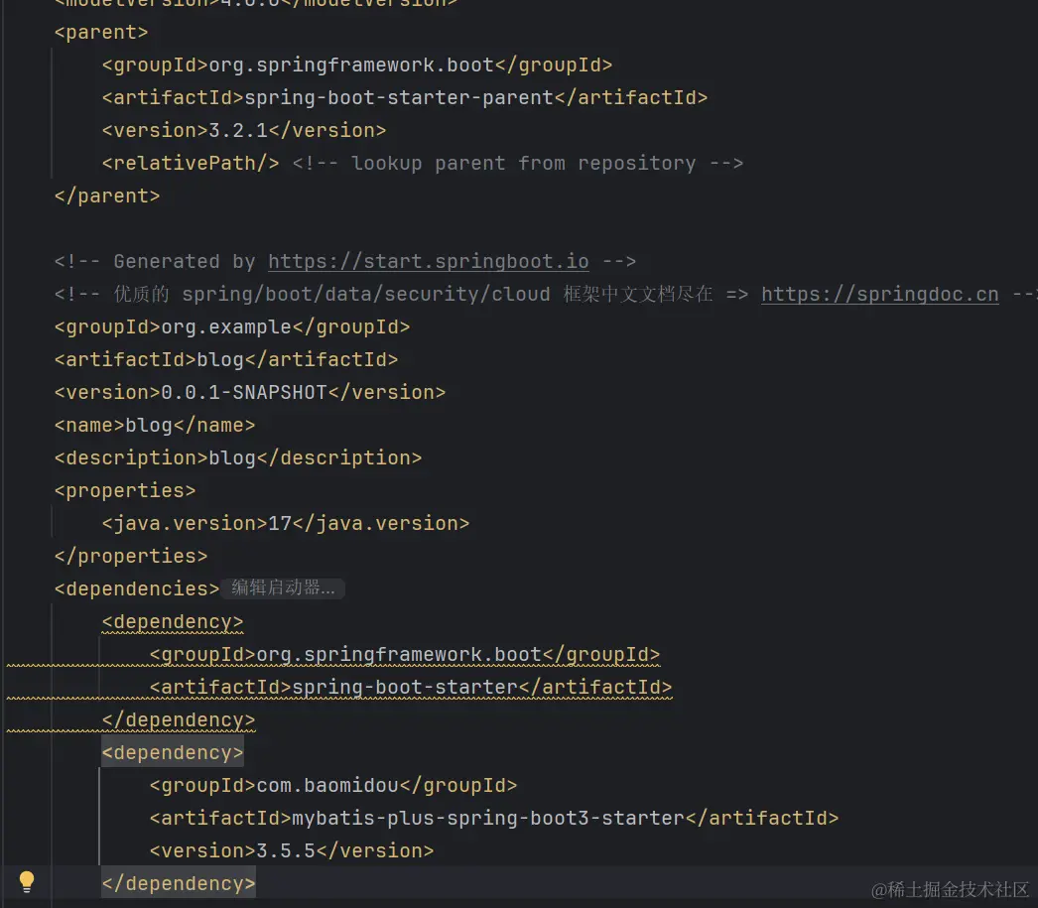Viewport: 1038px width, 908px height.
Task: Click the 编辑启动器 inlay hint
Action: (283, 588)
